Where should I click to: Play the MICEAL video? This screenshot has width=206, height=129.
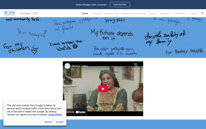click(103, 89)
